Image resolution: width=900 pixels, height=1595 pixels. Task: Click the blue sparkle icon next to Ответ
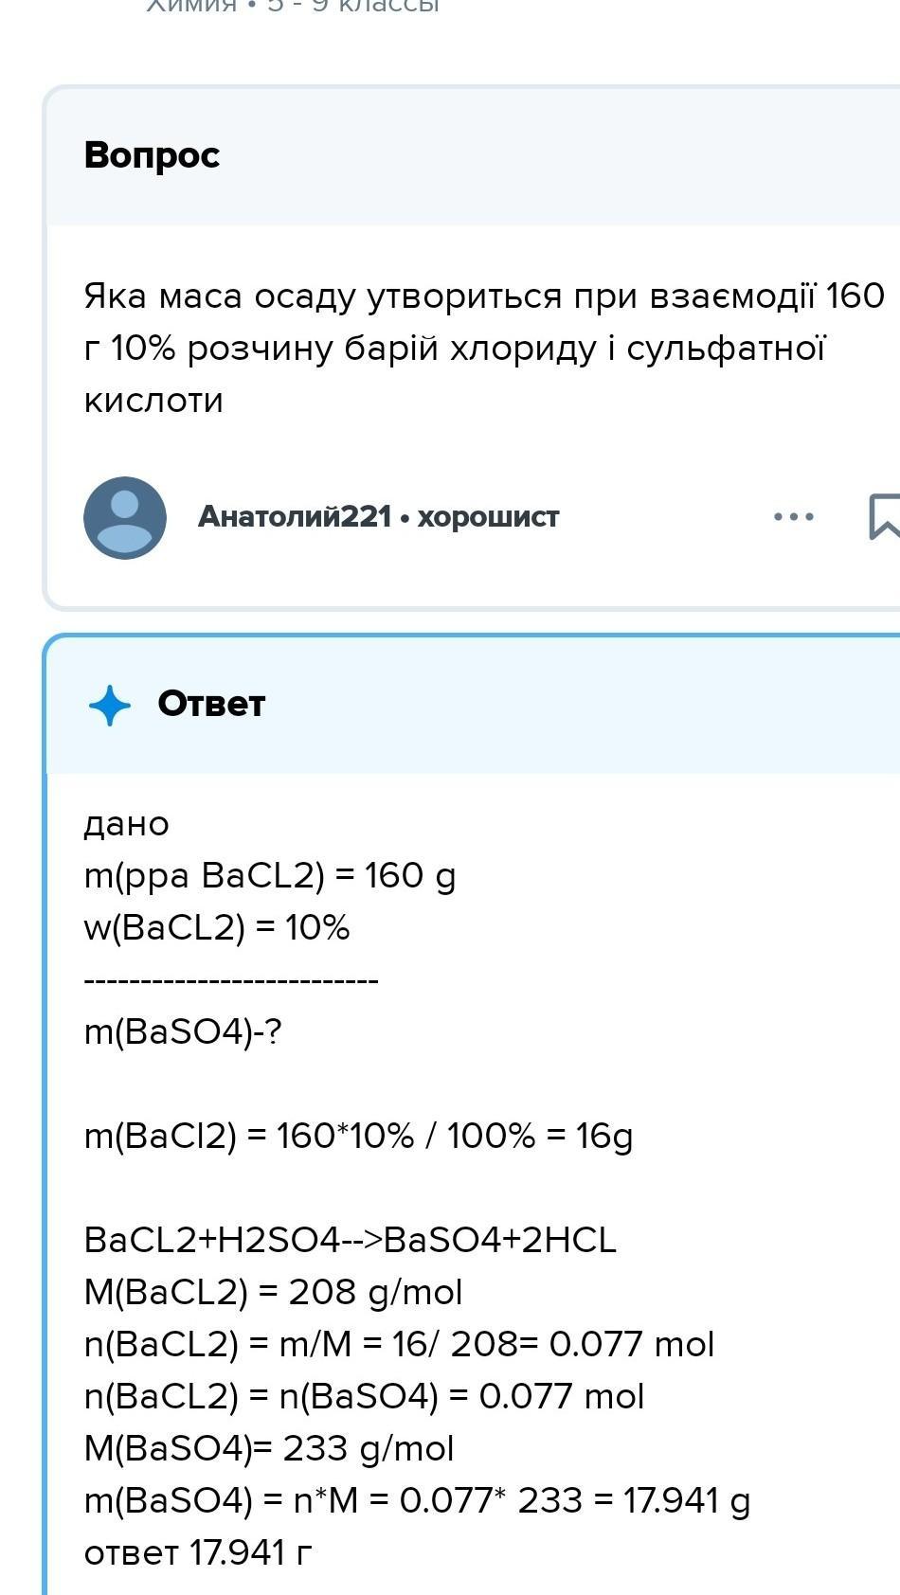pos(110,705)
